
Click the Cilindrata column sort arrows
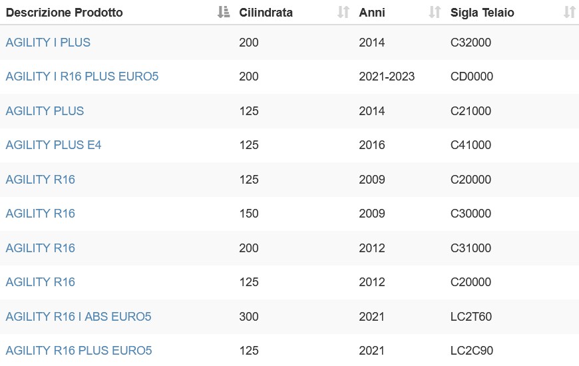[343, 12]
